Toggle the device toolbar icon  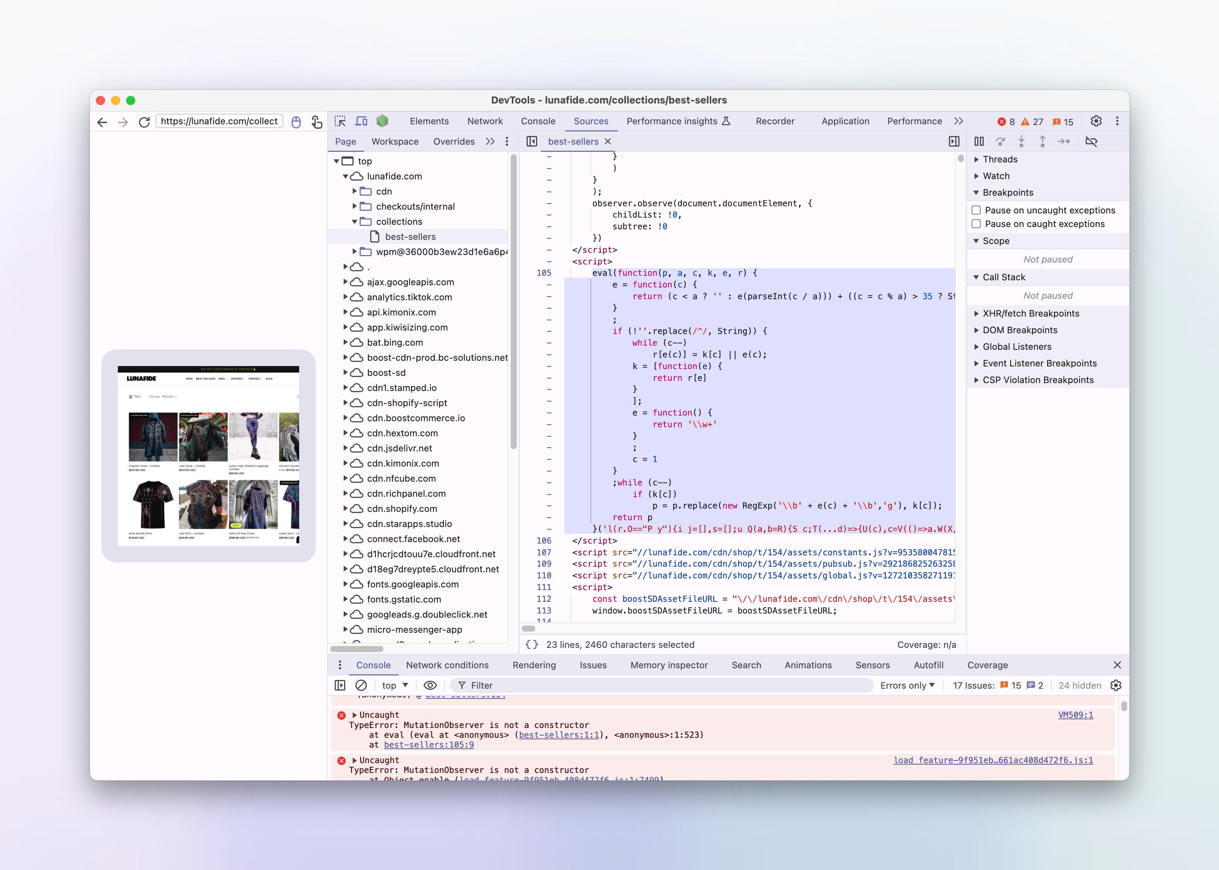tap(362, 121)
